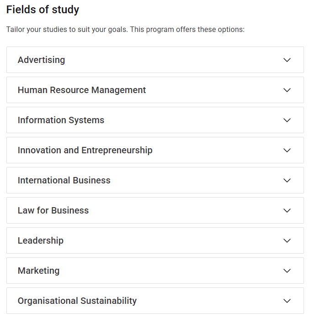This screenshot has height=318, width=309.
Task: Open the Leadership field of study
Action: click(41, 240)
